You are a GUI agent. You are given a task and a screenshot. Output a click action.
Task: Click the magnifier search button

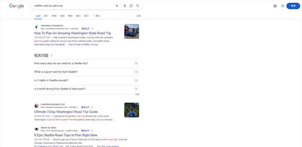click(137, 6)
